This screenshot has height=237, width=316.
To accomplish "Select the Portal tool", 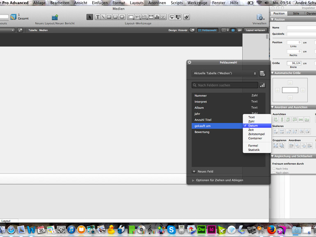I will (151, 17).
